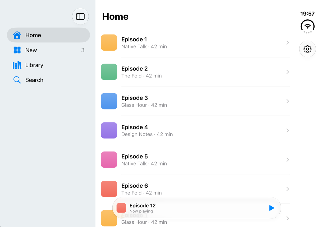This screenshot has height=227, width=324.
Task: Click the Home house icon in sidebar
Action: tap(17, 35)
